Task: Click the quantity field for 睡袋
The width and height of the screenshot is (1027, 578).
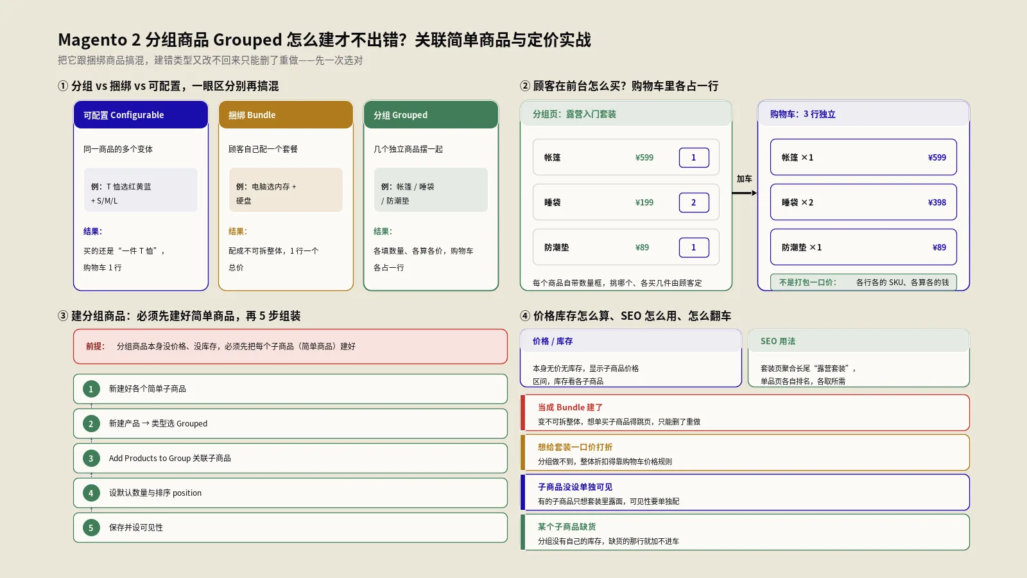Action: pos(694,202)
